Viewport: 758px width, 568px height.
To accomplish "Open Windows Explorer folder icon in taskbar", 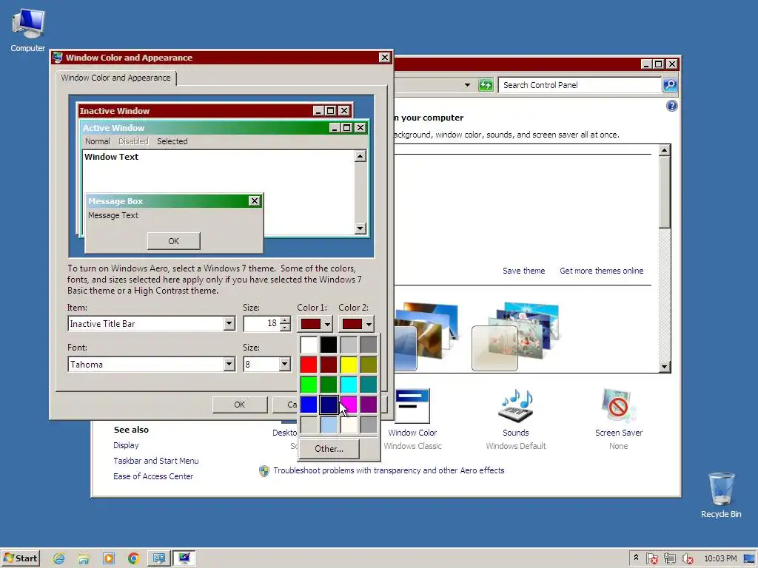I will coord(84,558).
